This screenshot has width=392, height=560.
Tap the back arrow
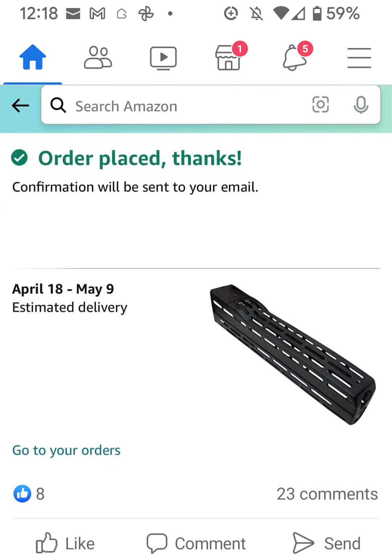coord(20,106)
